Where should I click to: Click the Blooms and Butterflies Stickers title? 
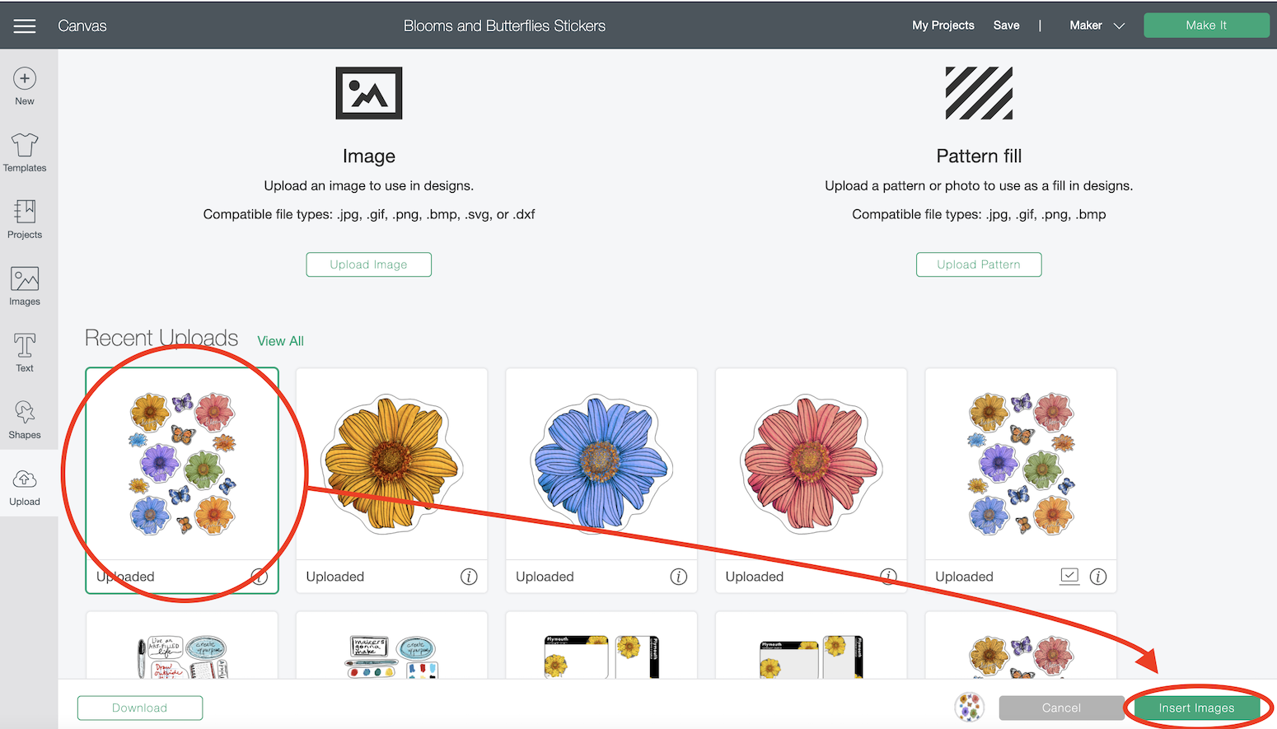(x=504, y=26)
